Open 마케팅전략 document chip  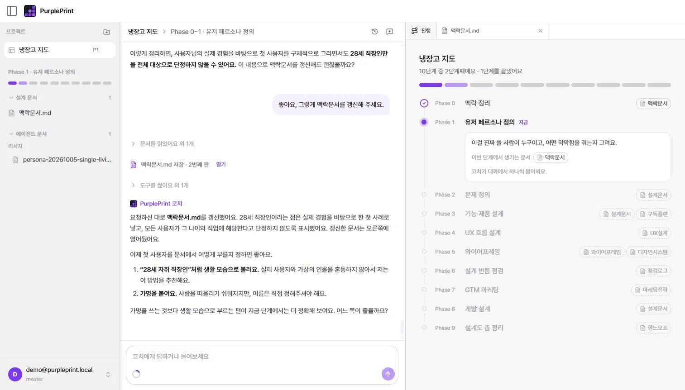pos(651,290)
